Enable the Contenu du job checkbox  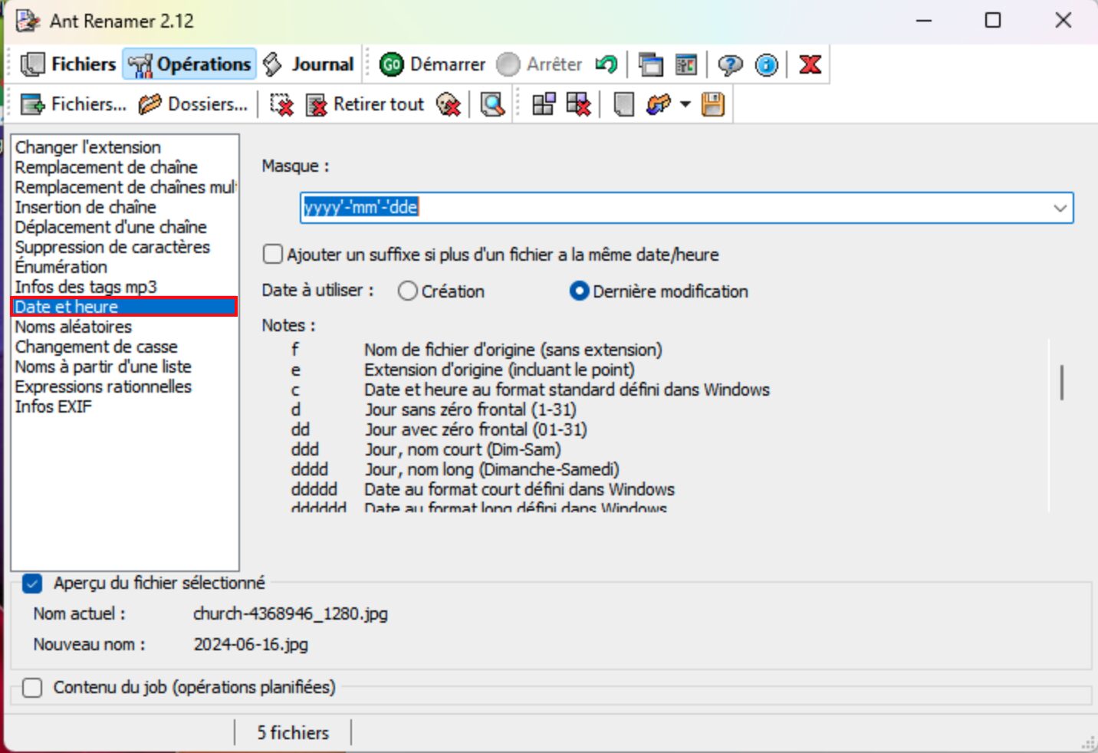32,688
